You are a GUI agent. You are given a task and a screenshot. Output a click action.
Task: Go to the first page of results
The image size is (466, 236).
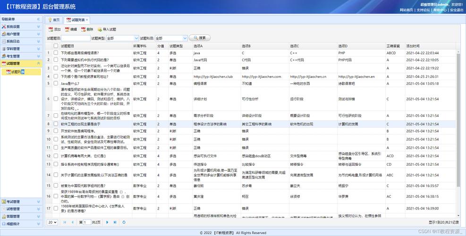(65, 222)
